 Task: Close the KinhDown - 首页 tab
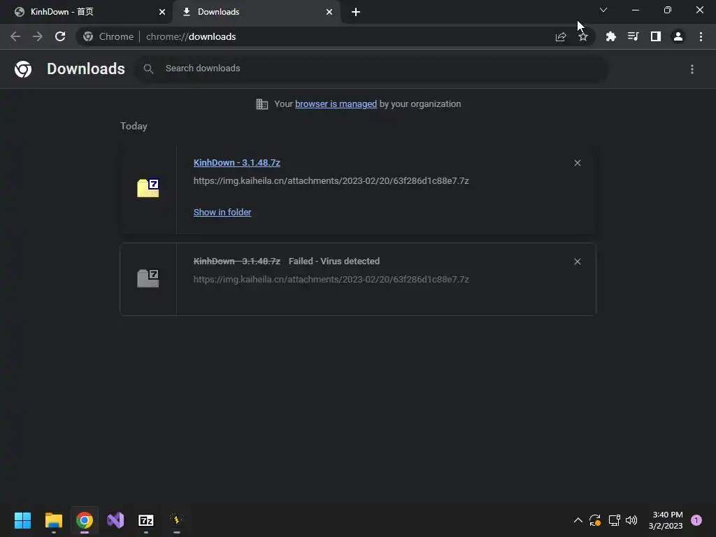click(x=162, y=12)
